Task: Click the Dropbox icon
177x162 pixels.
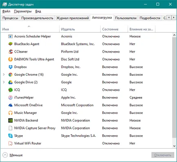Action: tap(10, 67)
